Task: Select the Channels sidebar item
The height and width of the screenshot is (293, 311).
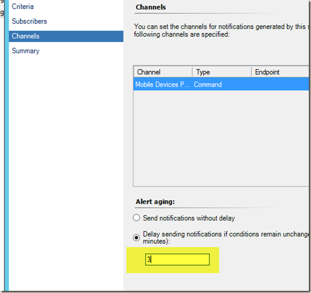Action: pos(66,36)
